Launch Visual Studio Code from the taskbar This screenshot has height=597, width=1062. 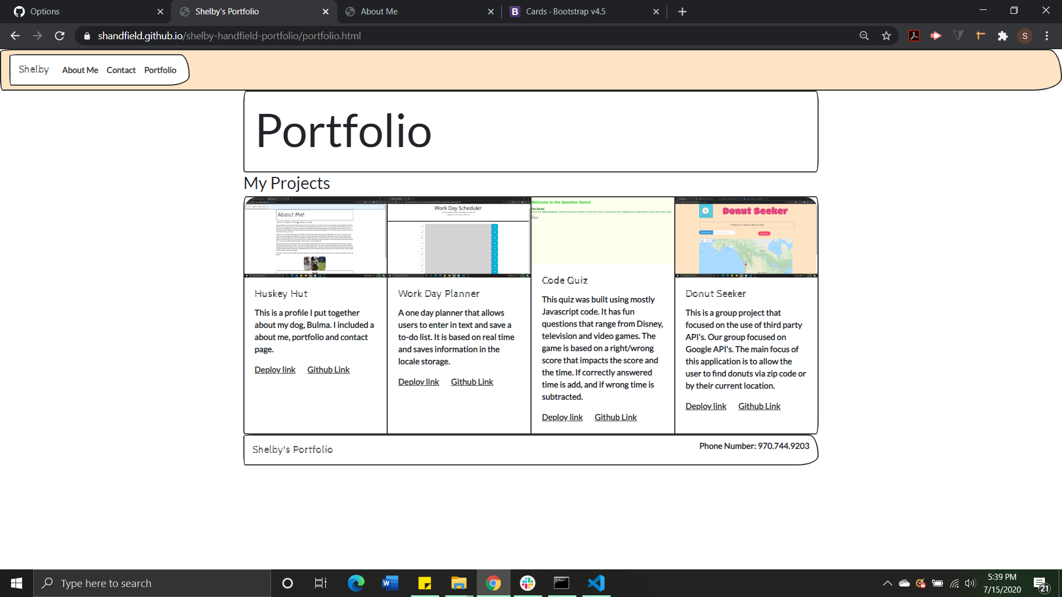coord(596,583)
